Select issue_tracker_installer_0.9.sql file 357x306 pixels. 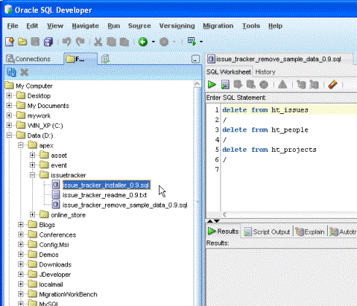pyautogui.click(x=106, y=185)
